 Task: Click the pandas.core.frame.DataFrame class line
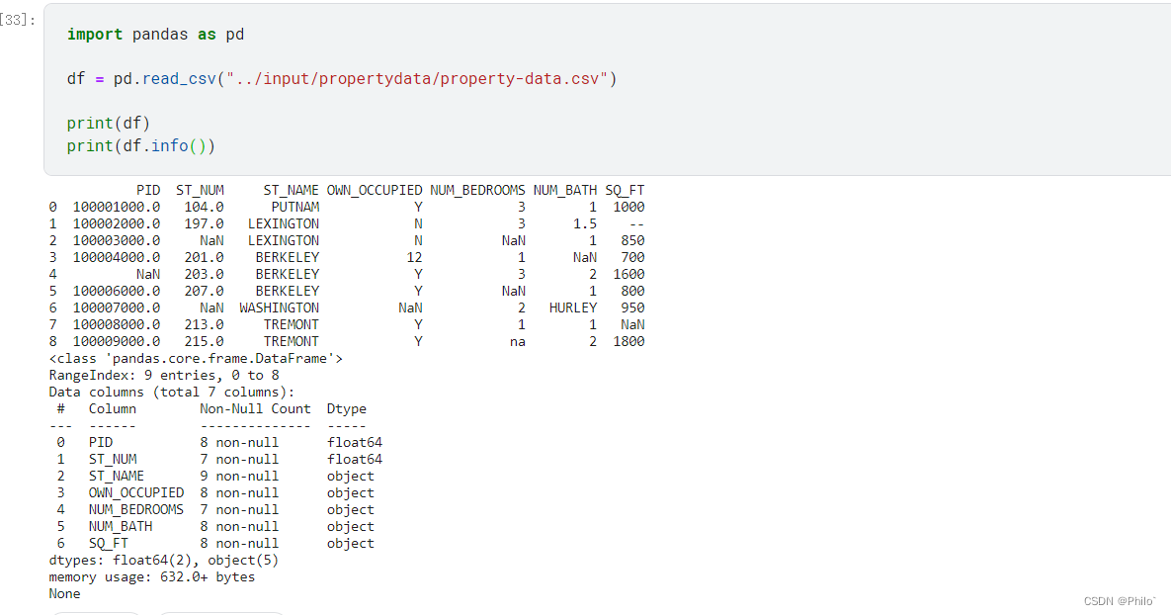tap(196, 359)
